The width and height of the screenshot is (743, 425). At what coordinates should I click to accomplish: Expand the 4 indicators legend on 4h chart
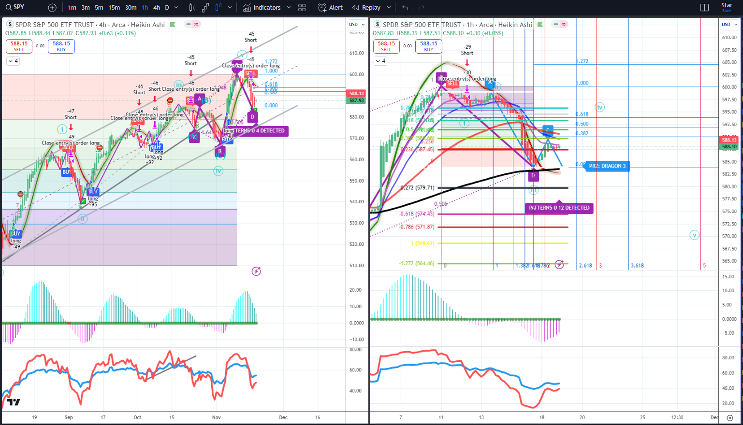click(x=13, y=61)
